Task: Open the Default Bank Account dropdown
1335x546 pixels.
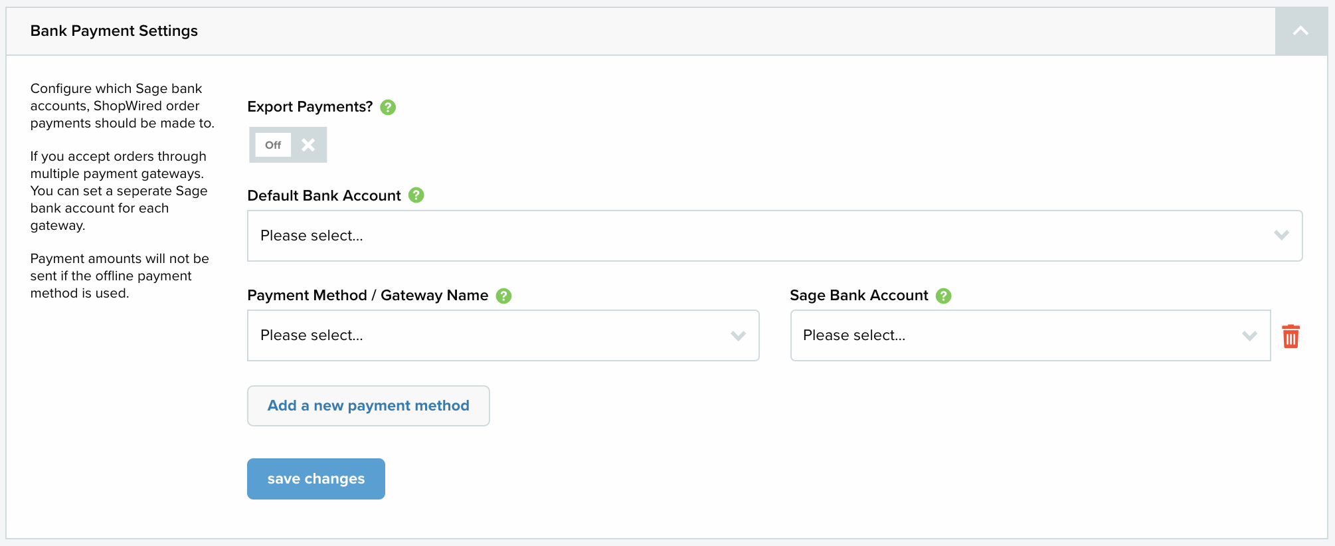Action: [x=774, y=236]
